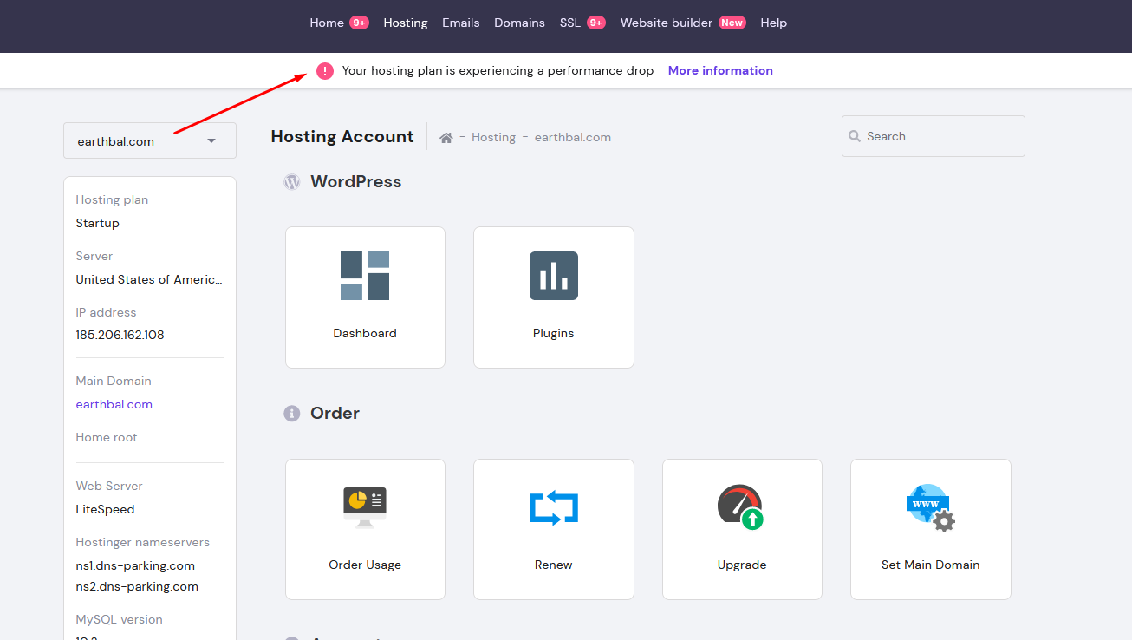The width and height of the screenshot is (1132, 640).
Task: Focus the Search input field
Action: [934, 136]
